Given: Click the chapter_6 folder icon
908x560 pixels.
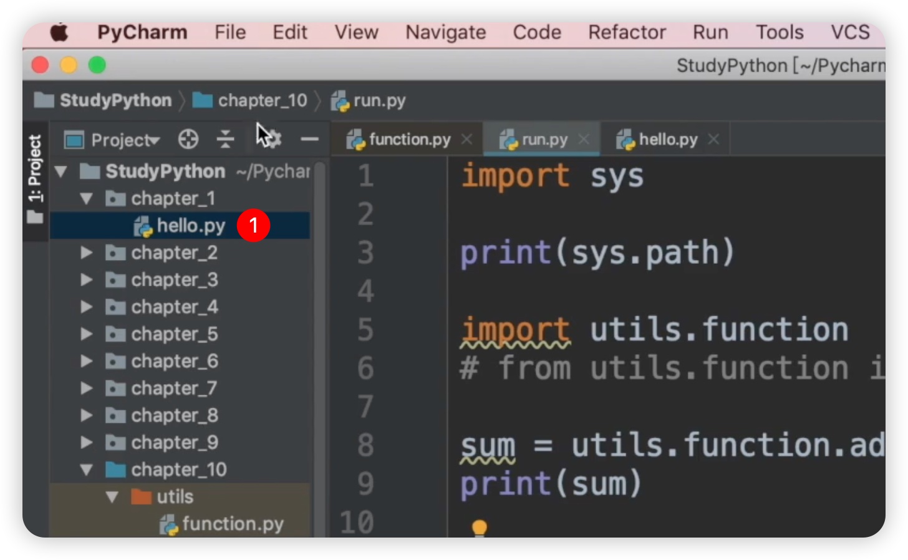Looking at the screenshot, I should click(115, 361).
